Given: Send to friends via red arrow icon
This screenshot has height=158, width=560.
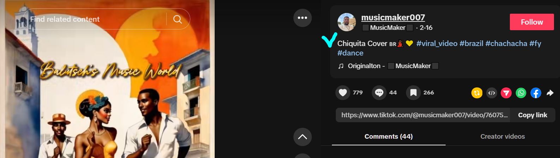Looking at the screenshot, I should [x=506, y=93].
